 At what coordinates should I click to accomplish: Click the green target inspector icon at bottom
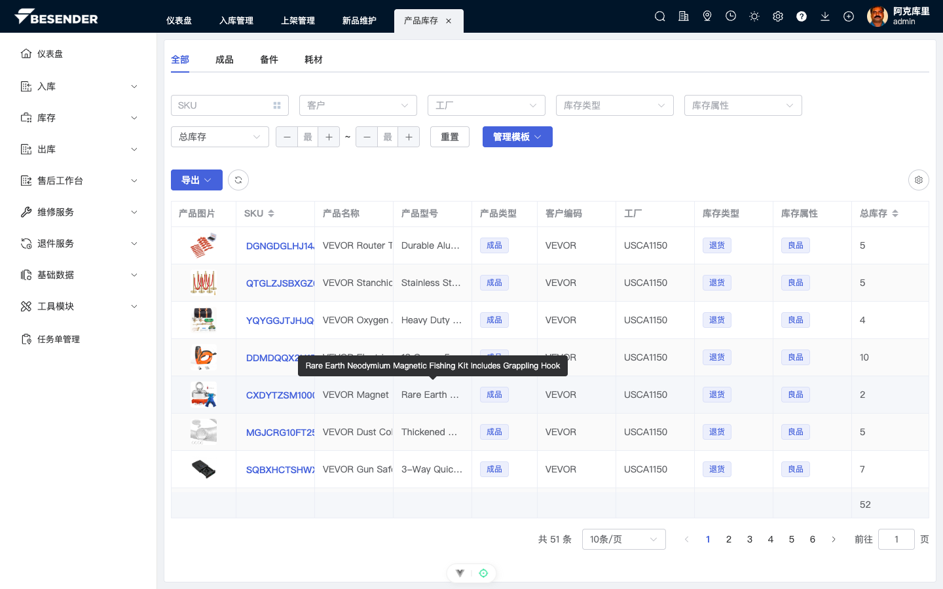click(x=483, y=573)
